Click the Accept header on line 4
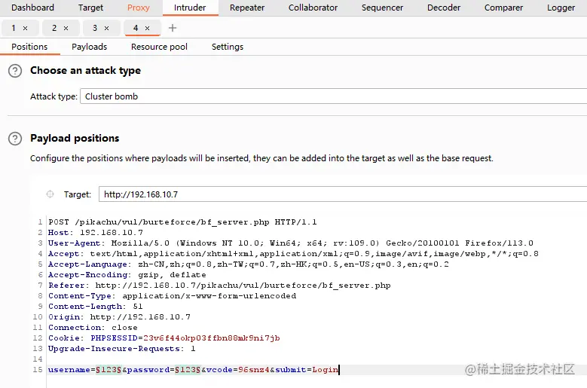The width and height of the screenshot is (587, 388). coord(293,254)
